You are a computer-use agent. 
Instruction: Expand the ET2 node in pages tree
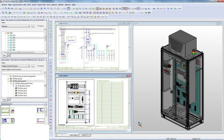(x=8, y=40)
